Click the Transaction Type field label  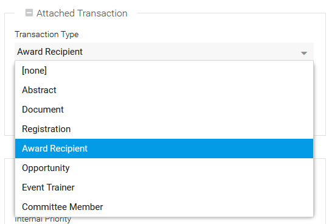click(x=47, y=34)
